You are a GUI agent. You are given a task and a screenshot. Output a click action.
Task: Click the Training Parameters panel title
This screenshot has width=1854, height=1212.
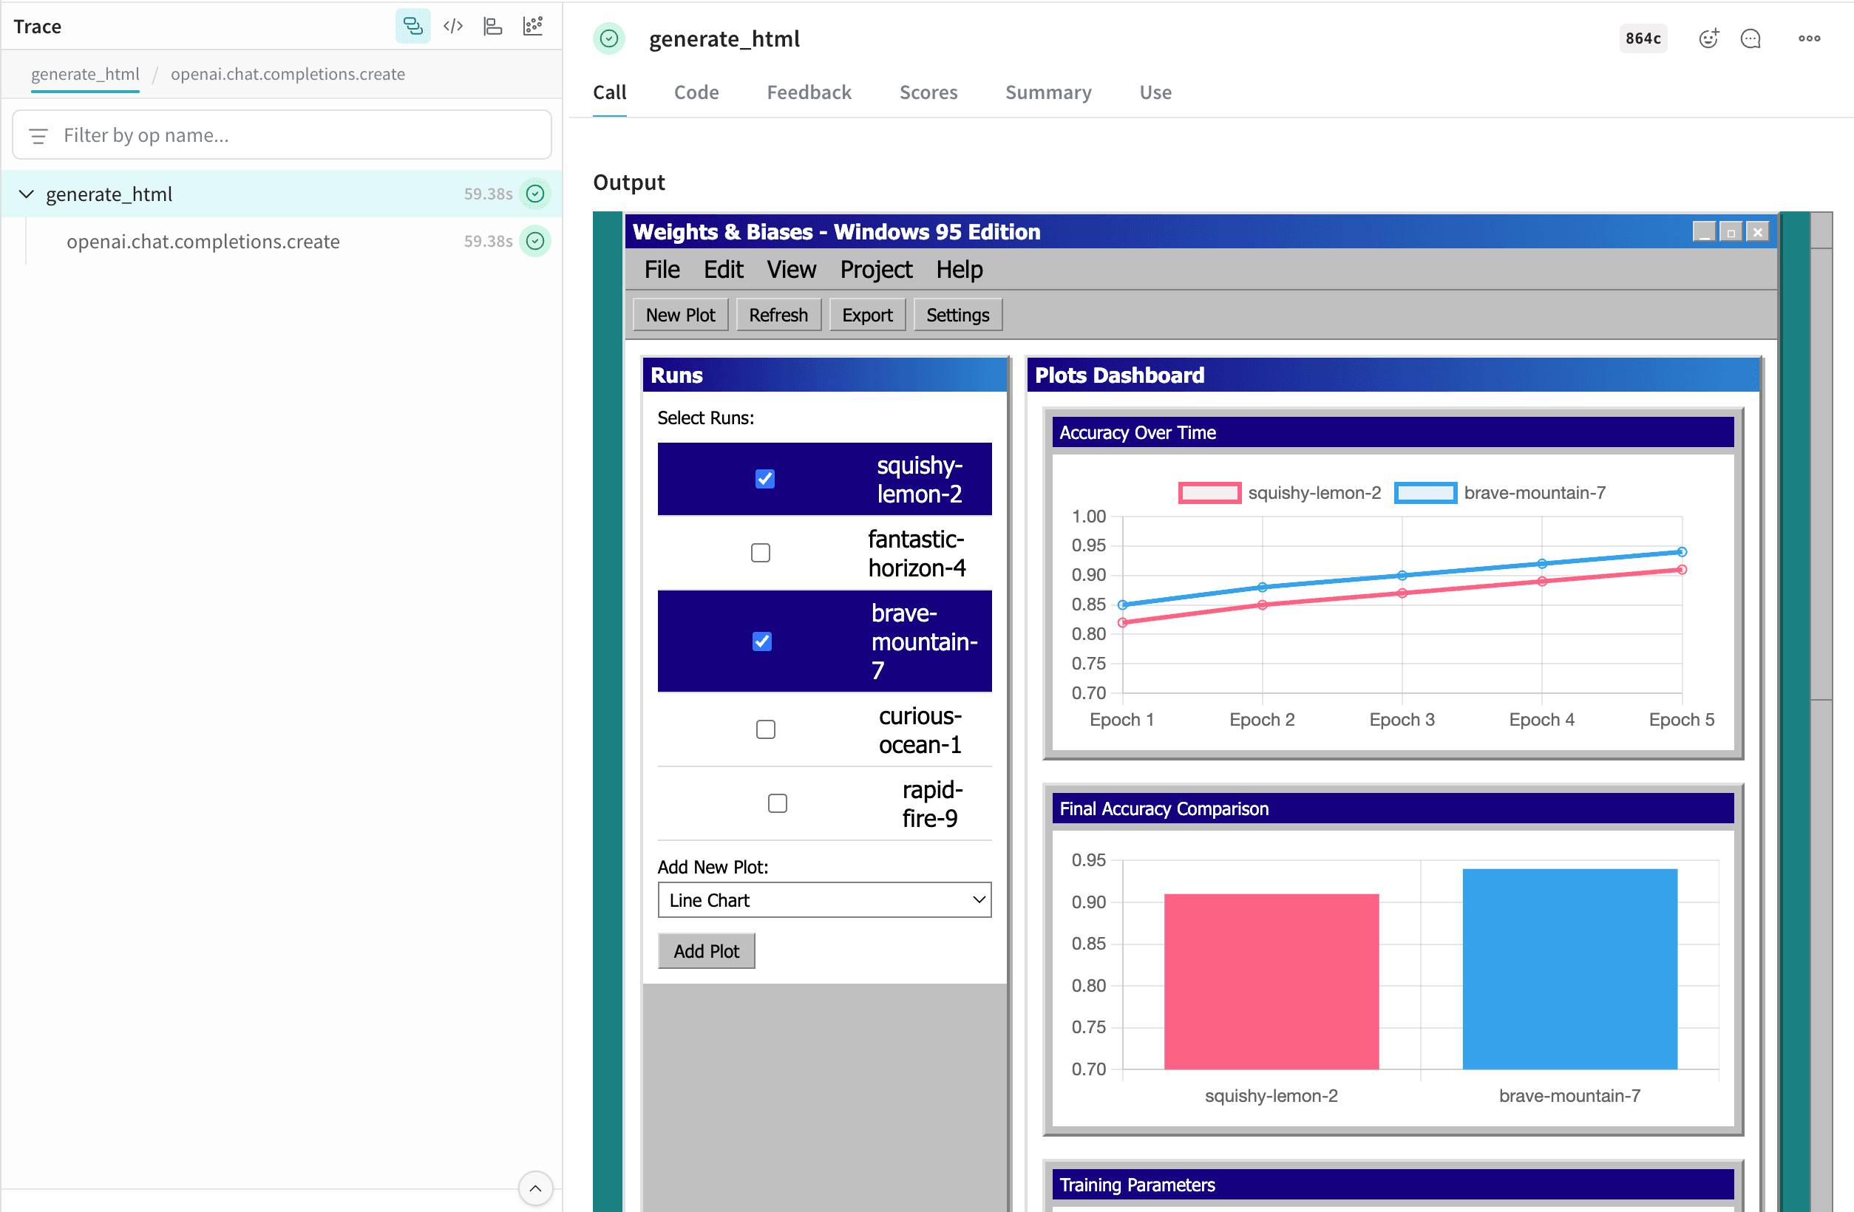point(1138,1185)
